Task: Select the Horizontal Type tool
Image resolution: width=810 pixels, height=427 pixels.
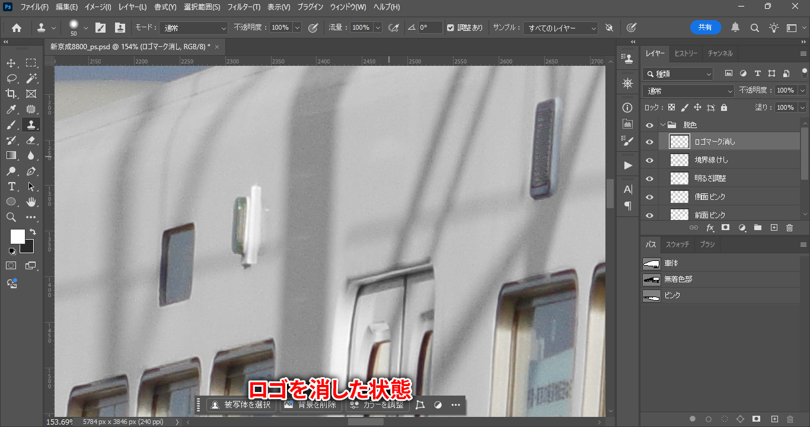Action: (x=11, y=187)
